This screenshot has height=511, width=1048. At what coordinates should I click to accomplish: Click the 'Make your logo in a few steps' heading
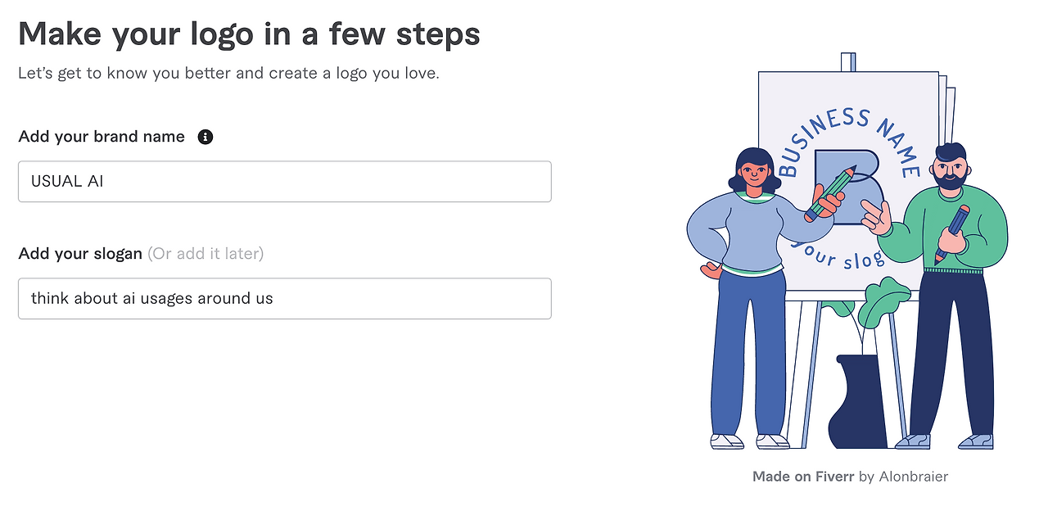249,34
